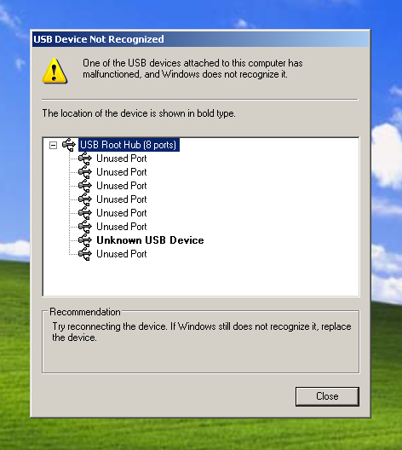Collapse the USB Root Hub tree node
The image size is (402, 450).
tap(53, 145)
